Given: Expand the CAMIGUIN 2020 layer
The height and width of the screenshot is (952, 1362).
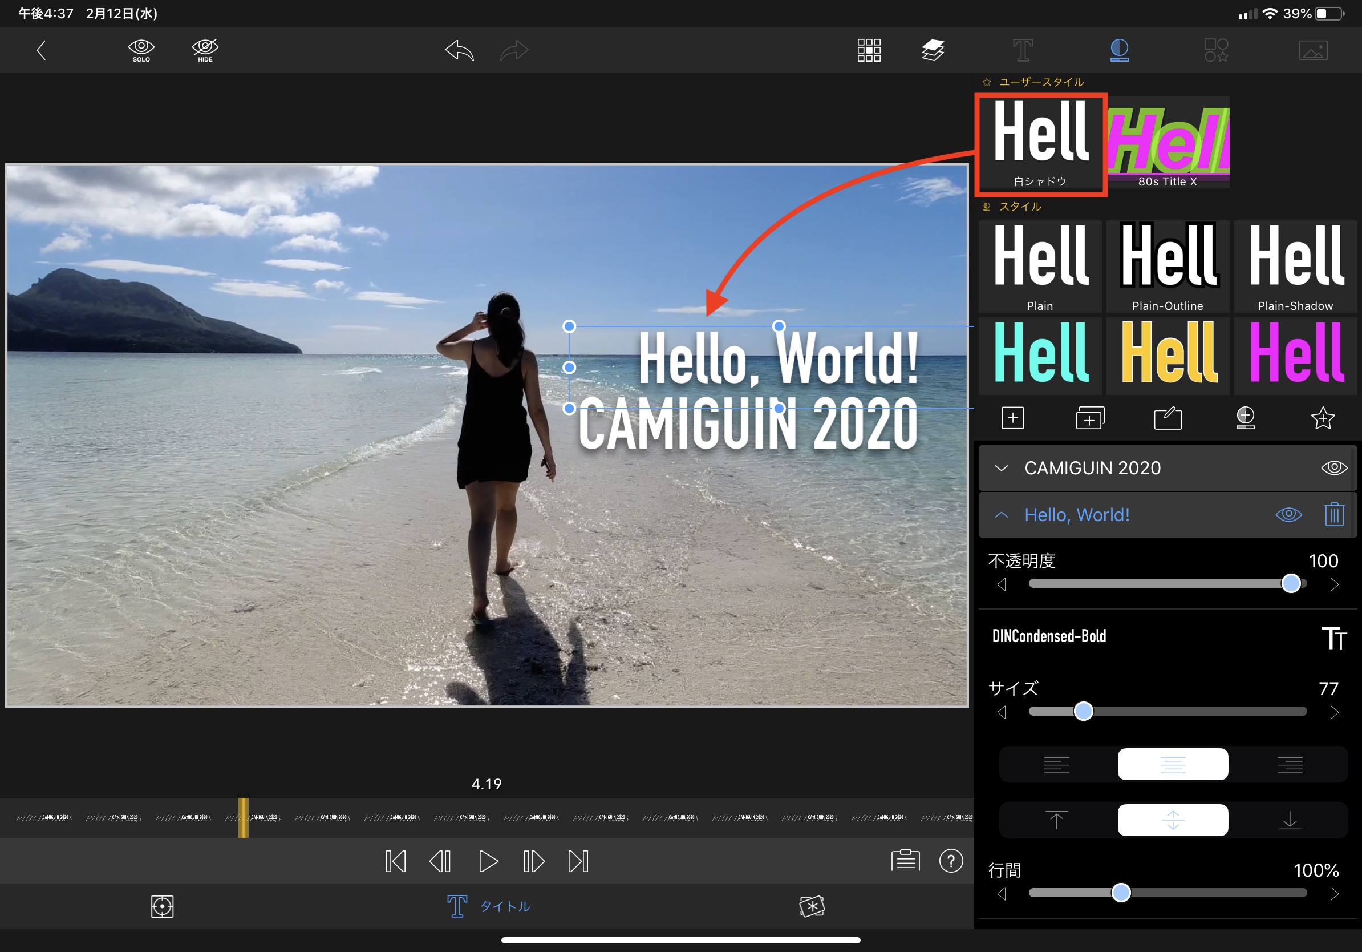Looking at the screenshot, I should (x=1002, y=467).
